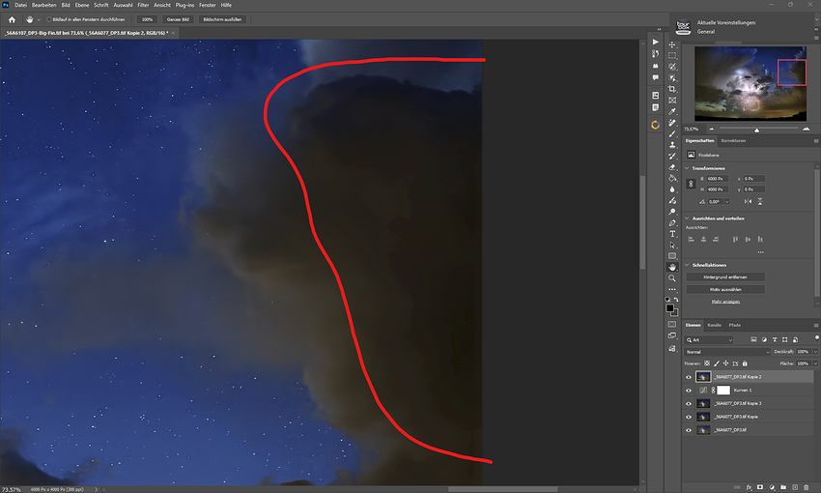Open the Deckkraft opacity dropdown arrow
Image resolution: width=821 pixels, height=493 pixels.
click(816, 351)
